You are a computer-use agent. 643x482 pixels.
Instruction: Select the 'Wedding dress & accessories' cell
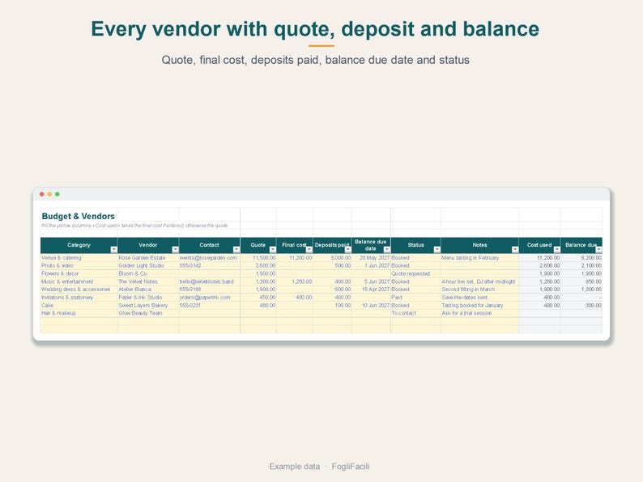tap(79, 290)
